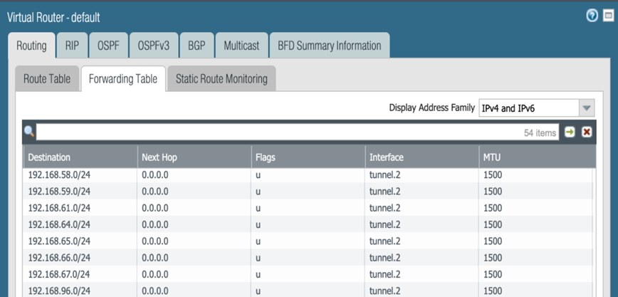Click the minimize panel icon in header
The image size is (618, 297).
(608, 16)
